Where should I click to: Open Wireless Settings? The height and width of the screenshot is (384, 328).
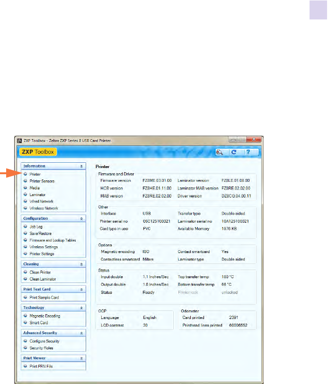coord(44,247)
